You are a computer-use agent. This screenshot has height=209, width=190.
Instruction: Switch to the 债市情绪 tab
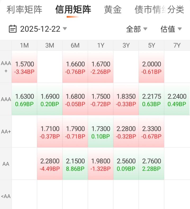click(x=147, y=10)
